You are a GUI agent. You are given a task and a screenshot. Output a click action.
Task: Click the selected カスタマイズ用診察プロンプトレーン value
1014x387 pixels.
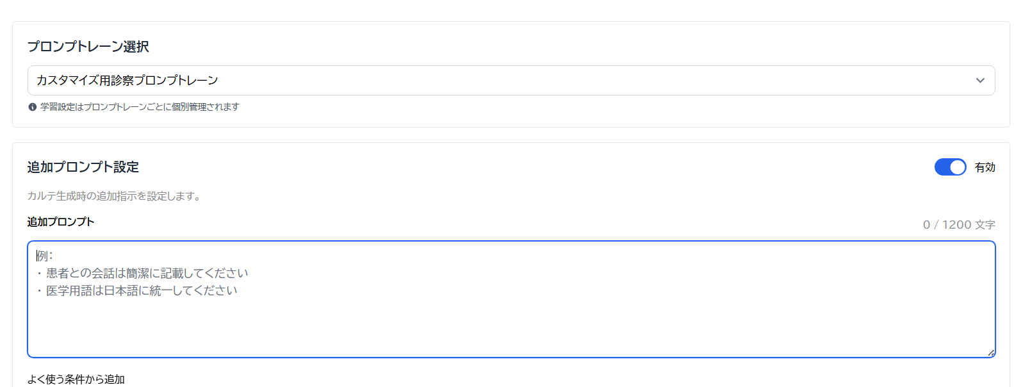127,81
